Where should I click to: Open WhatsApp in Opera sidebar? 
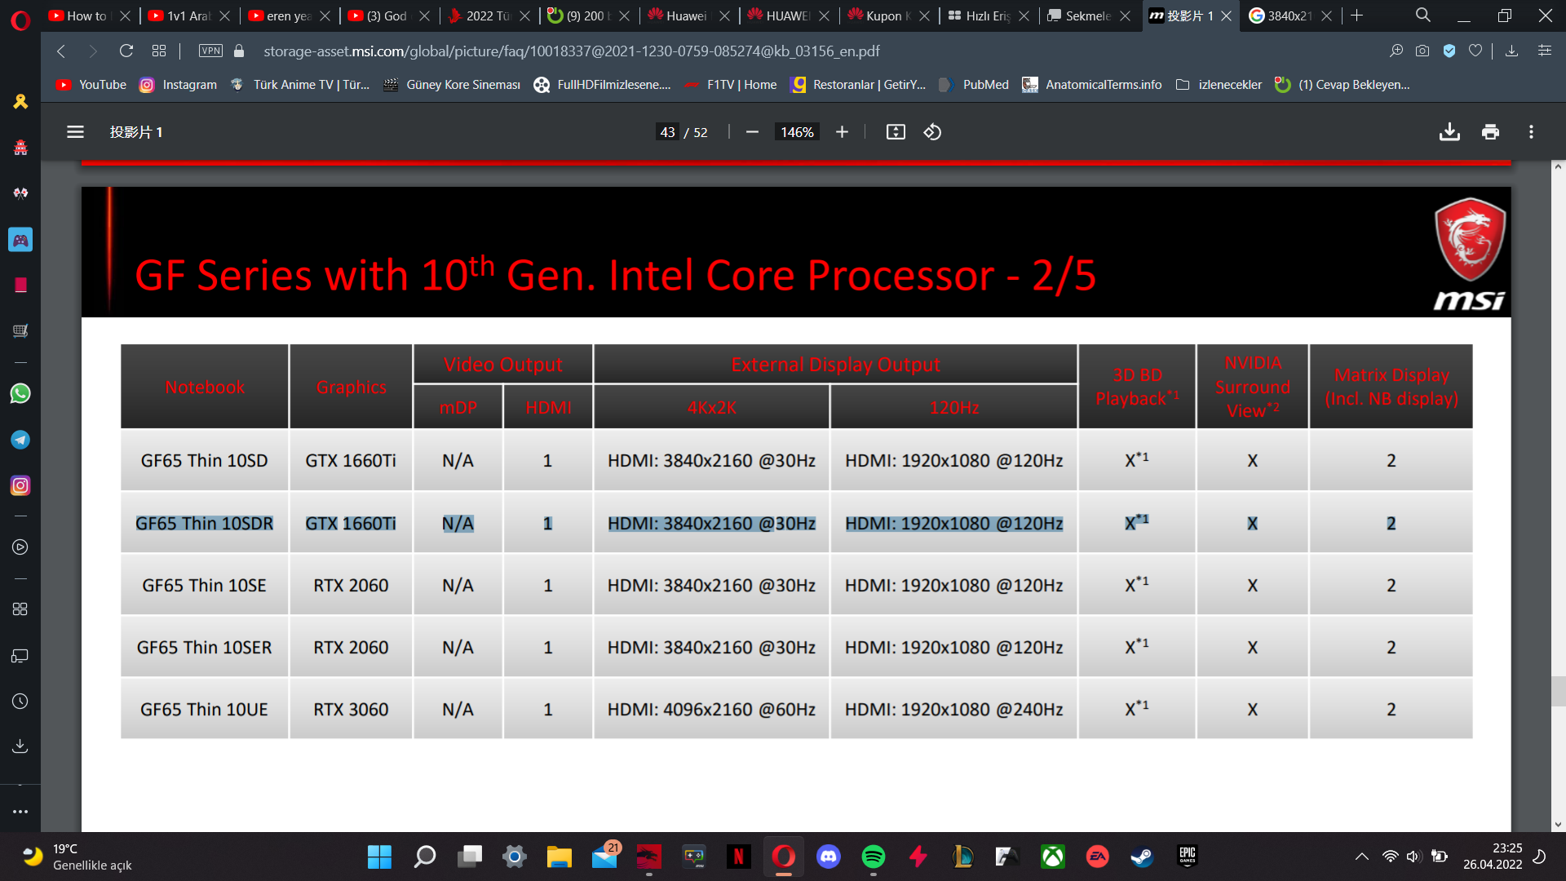click(x=20, y=394)
